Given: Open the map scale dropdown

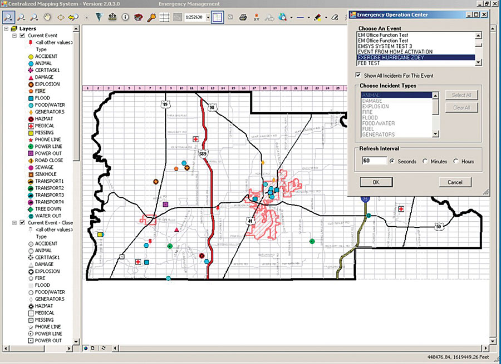Looking at the screenshot, I should click(x=208, y=17).
